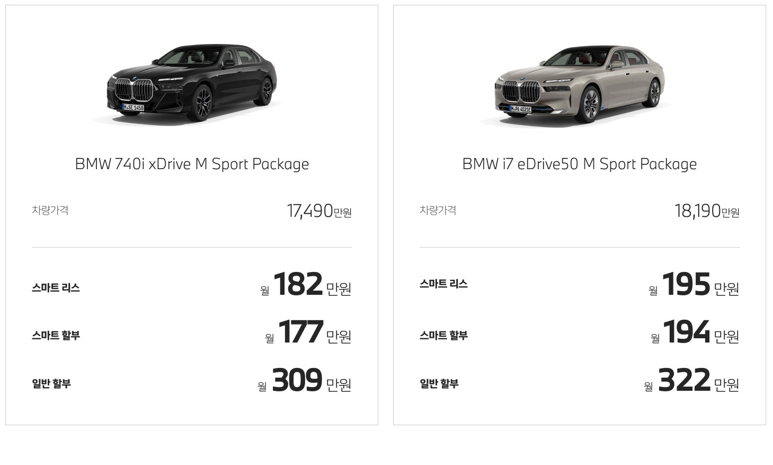Click the monthly 309 만원 amount
773x465 pixels.
click(x=305, y=380)
